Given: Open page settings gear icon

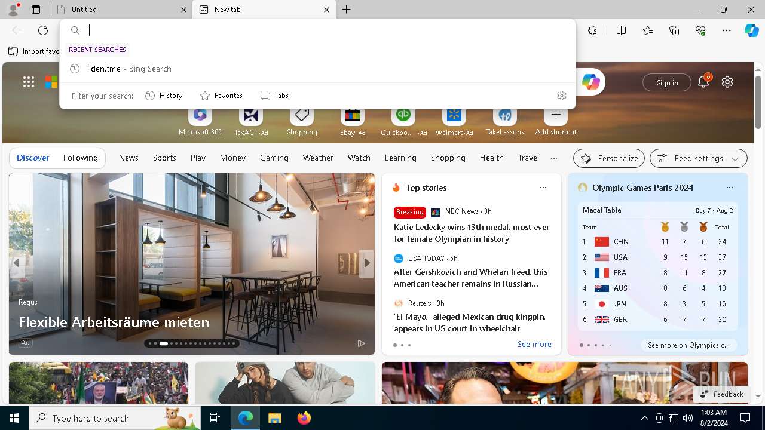Looking at the screenshot, I should tap(727, 82).
